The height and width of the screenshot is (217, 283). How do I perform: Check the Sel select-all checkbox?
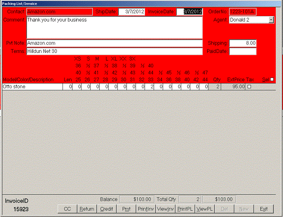(272, 79)
